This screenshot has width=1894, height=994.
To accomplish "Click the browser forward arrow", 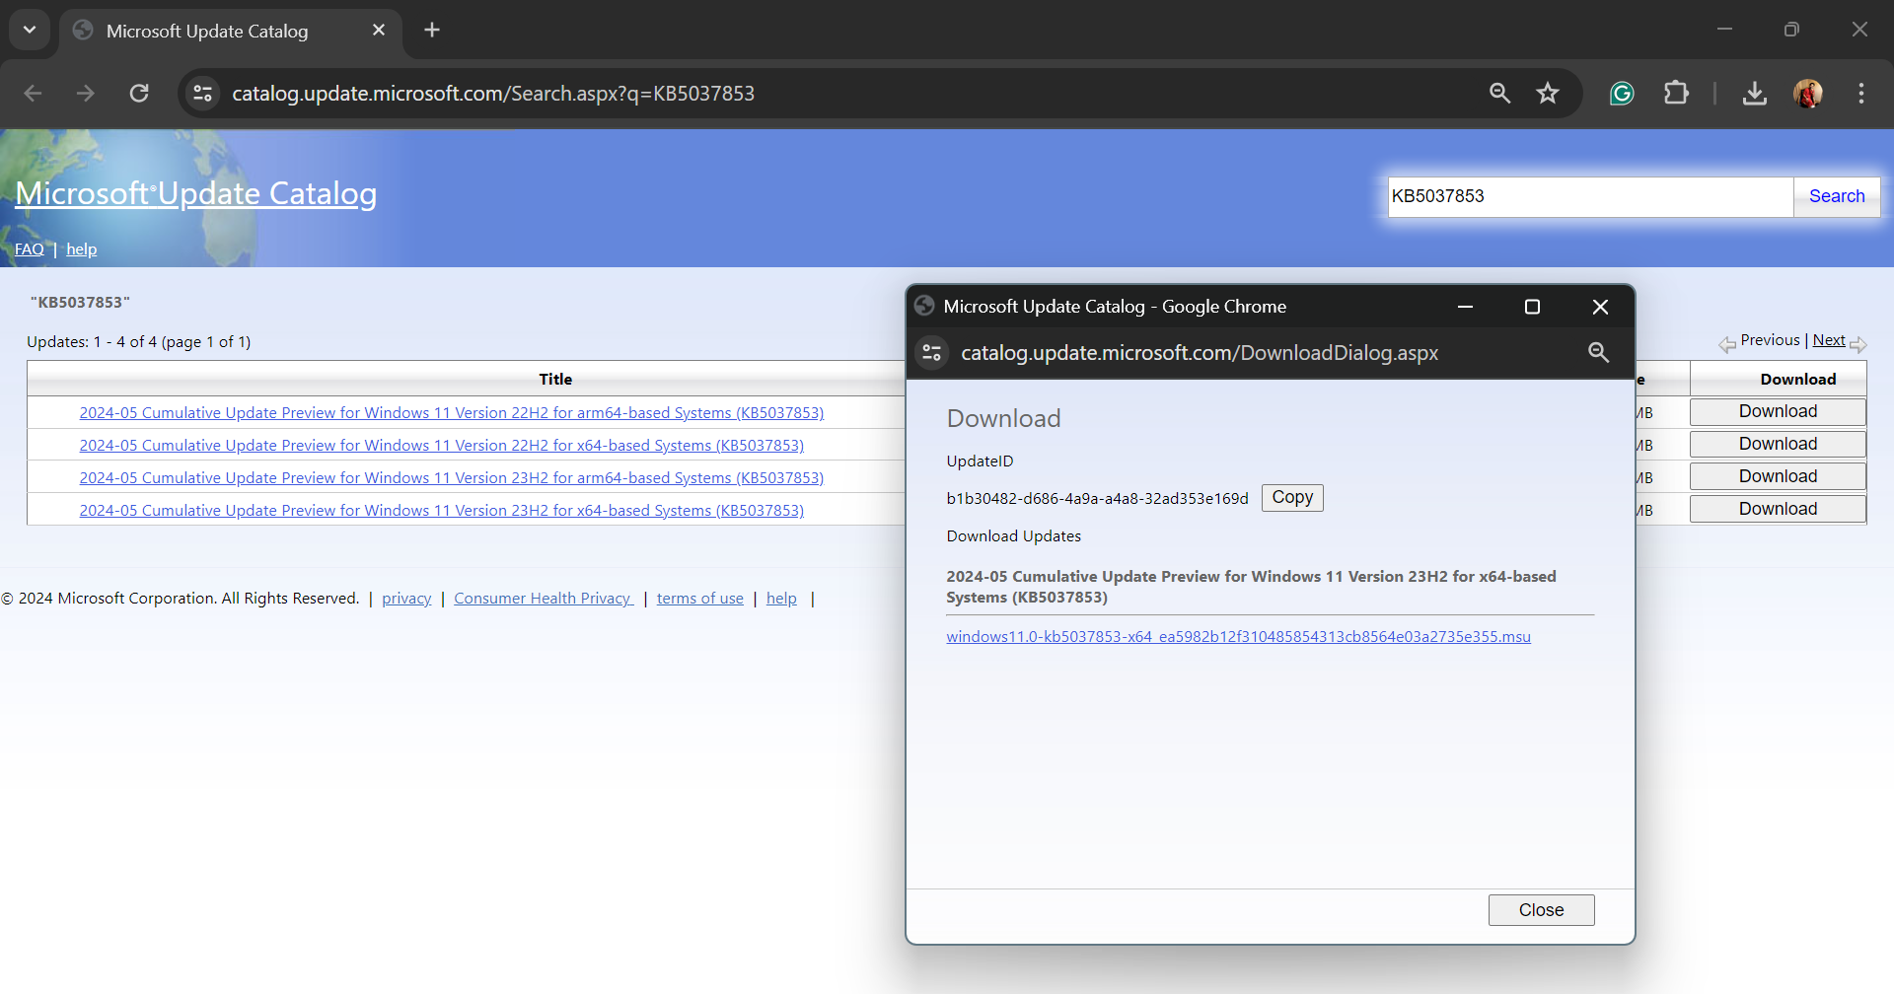I will click(x=86, y=93).
